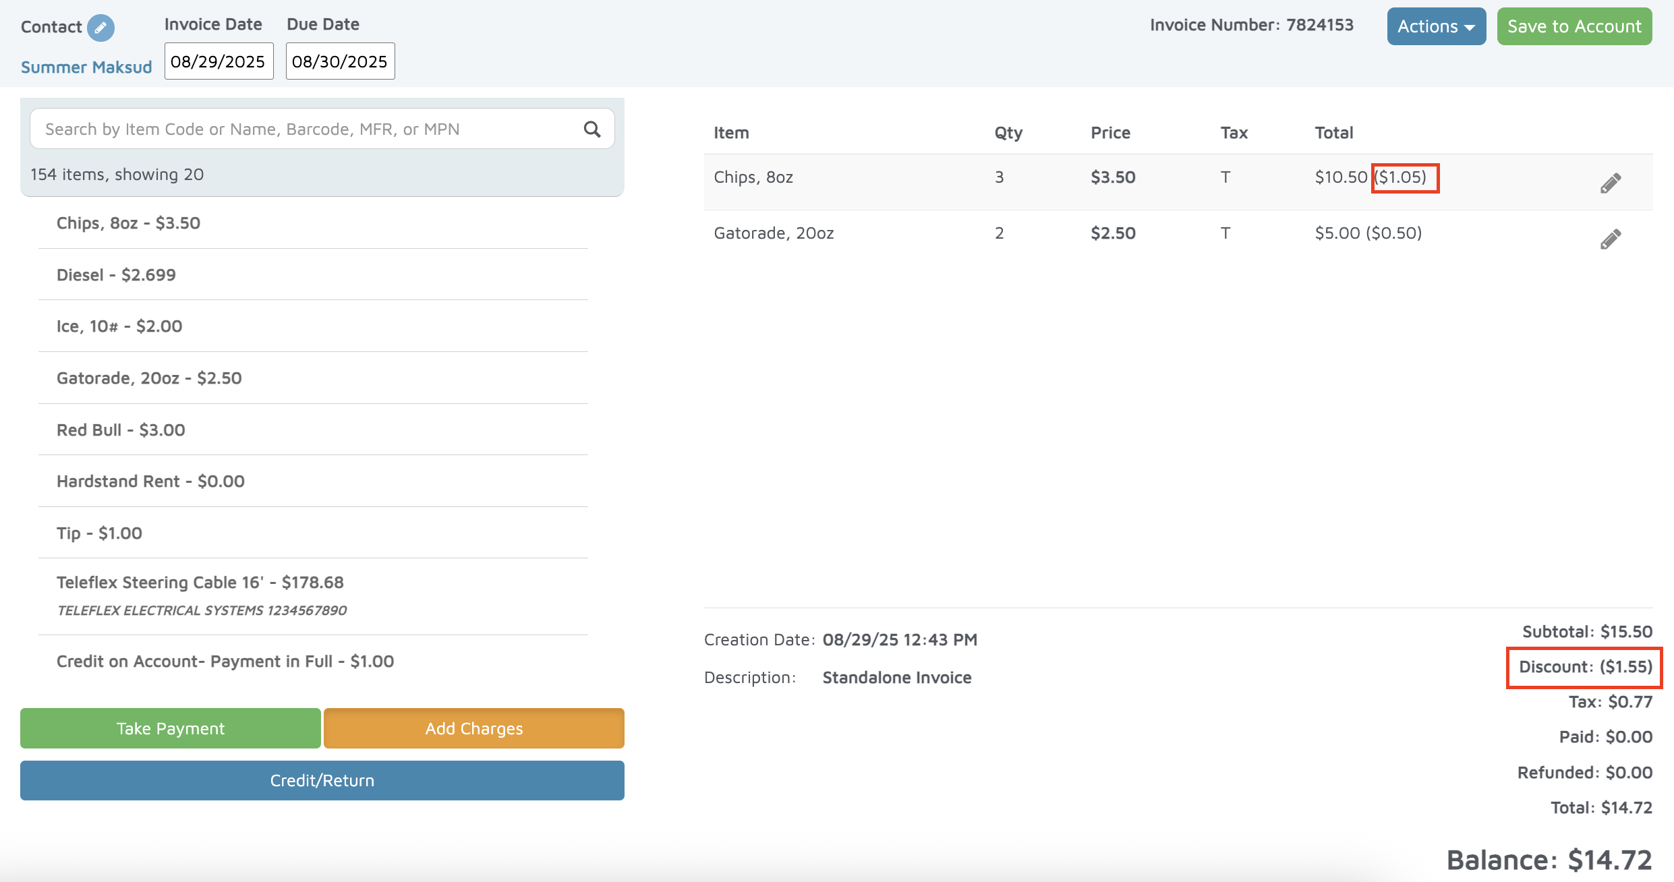Select Hardstand Rent item

(150, 481)
